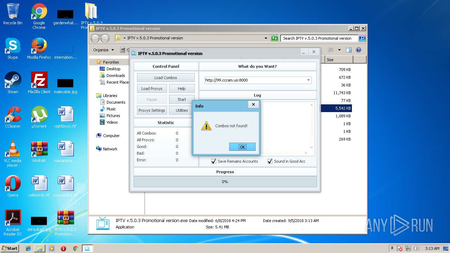Select IPTV v.5.0.3 Promotion archive on desktop
This screenshot has width=450, height=253.
(65, 223)
